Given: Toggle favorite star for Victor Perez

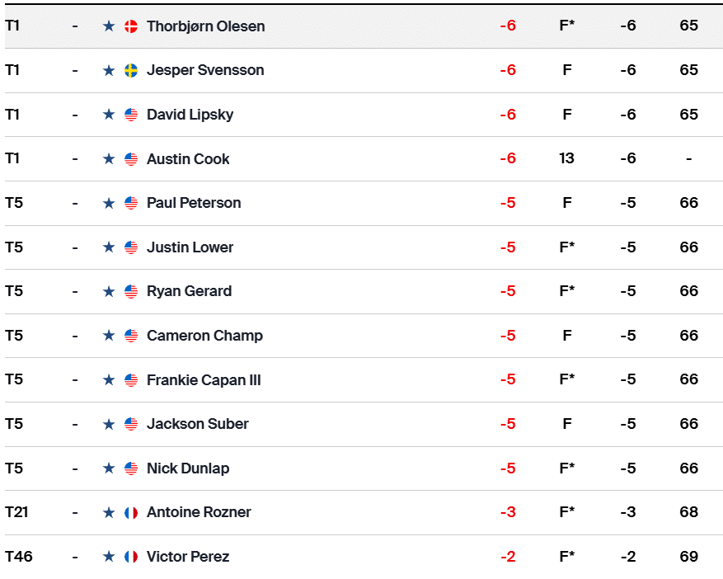Looking at the screenshot, I should [x=109, y=557].
